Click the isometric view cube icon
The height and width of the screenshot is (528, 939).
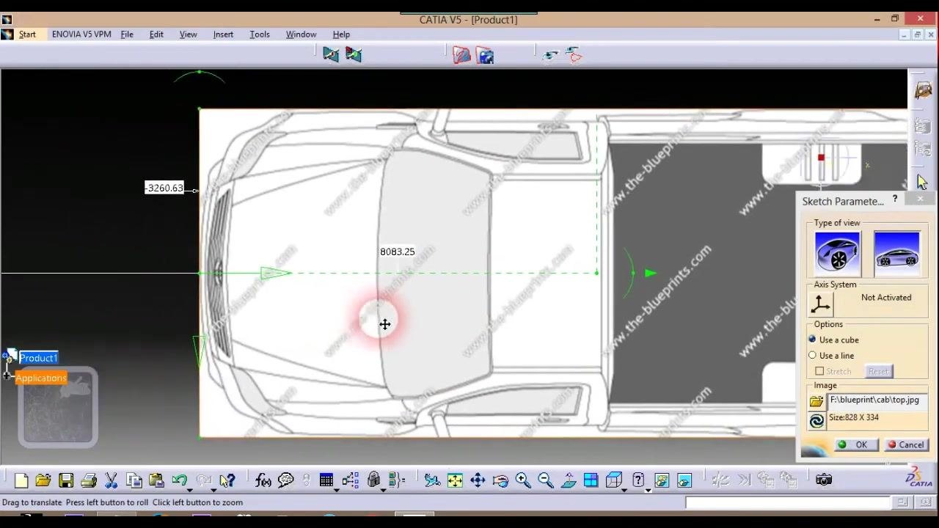point(614,480)
